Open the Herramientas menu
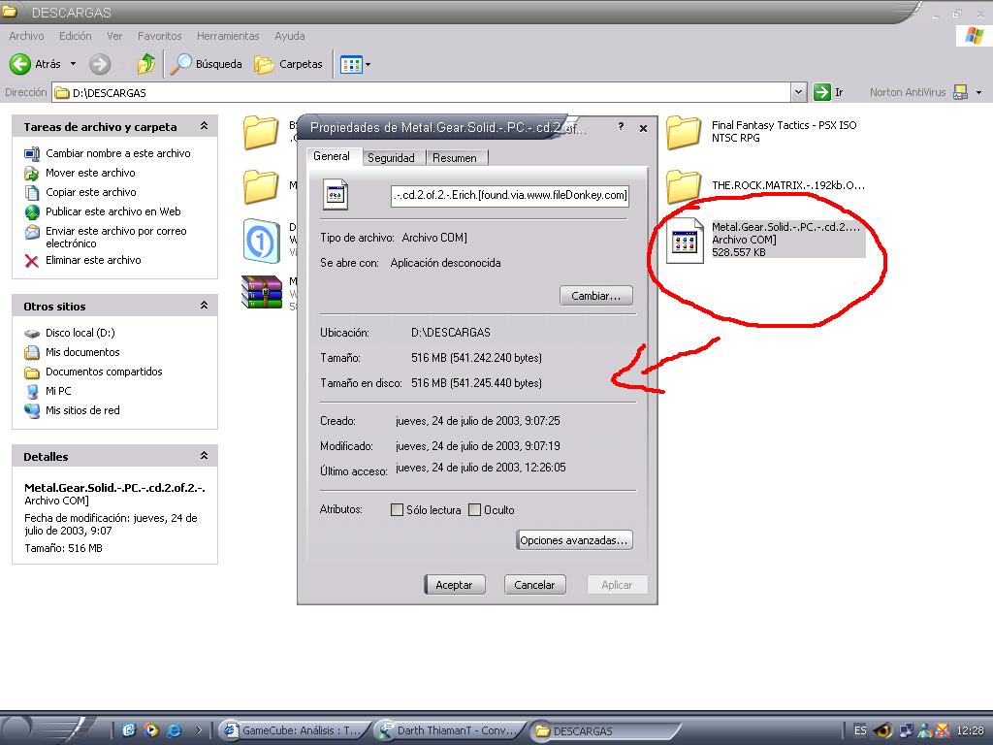Image resolution: width=993 pixels, height=745 pixels. pyautogui.click(x=228, y=36)
